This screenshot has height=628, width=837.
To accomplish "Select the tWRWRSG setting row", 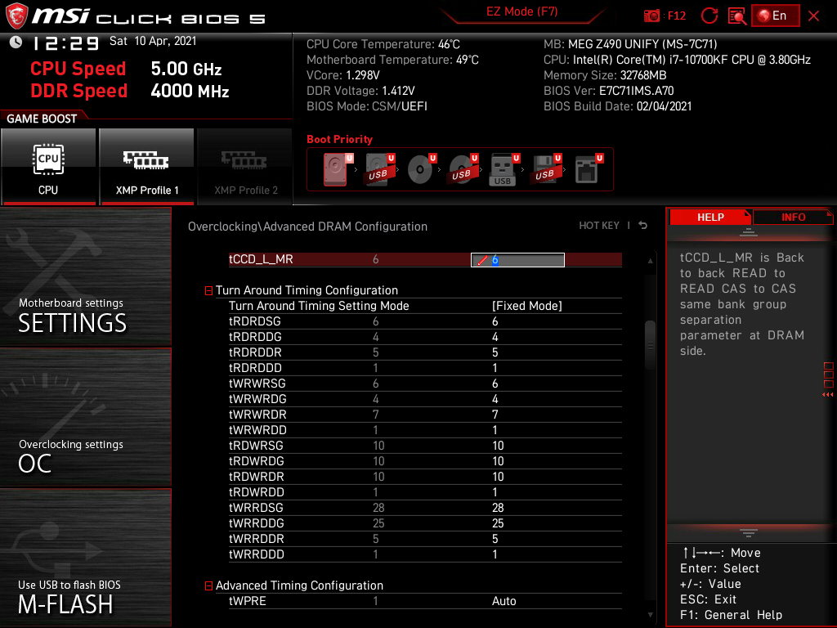I will tap(425, 384).
